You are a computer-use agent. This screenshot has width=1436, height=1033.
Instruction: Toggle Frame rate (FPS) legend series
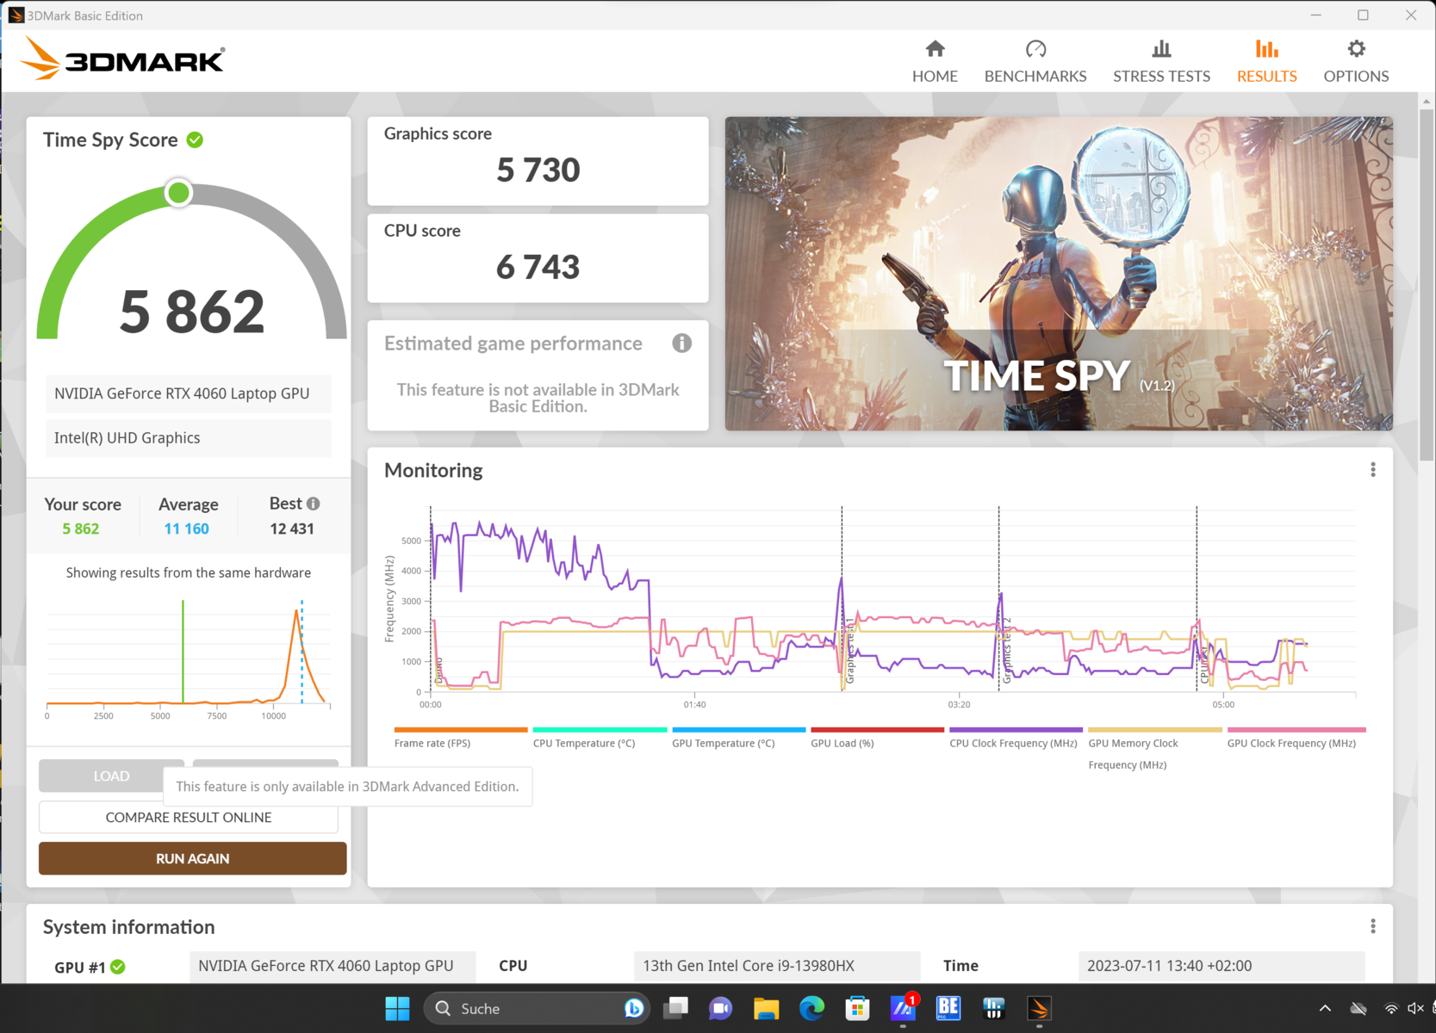[460, 737]
